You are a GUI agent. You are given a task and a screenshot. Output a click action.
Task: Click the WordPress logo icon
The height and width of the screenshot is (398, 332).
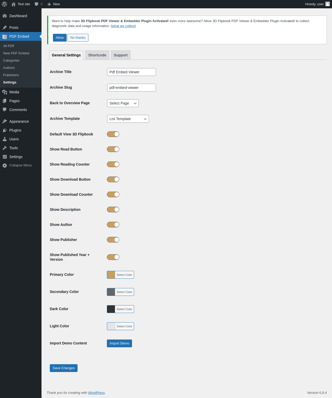(4, 4)
